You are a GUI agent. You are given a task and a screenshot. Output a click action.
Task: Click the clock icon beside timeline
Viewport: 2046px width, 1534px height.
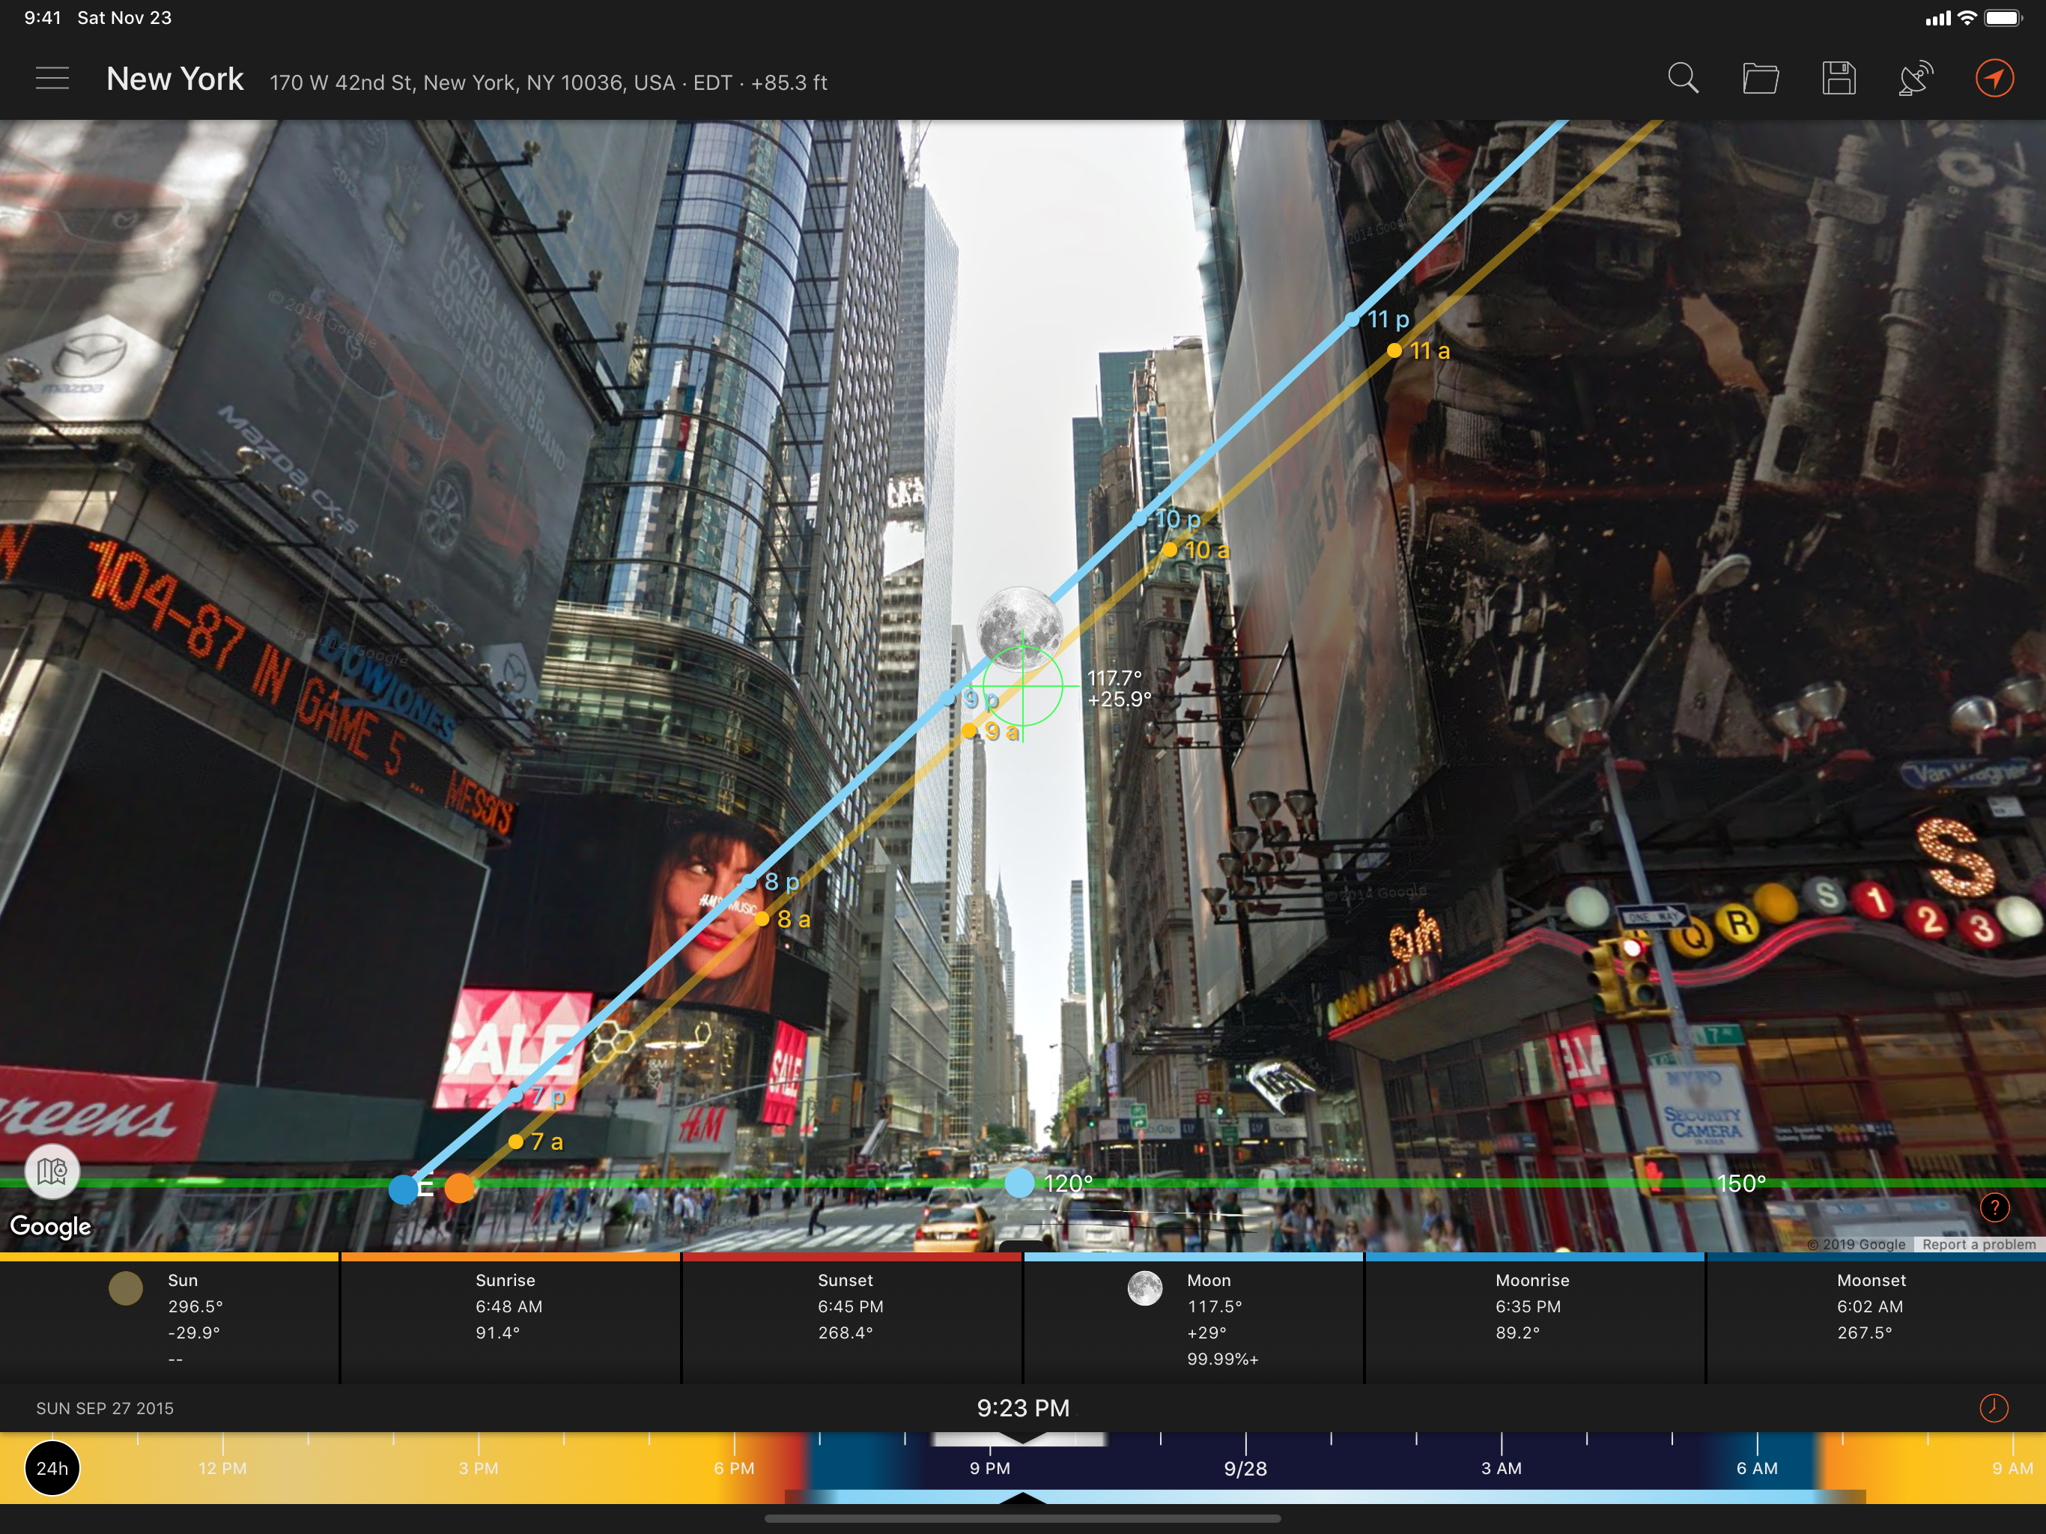coord(1994,1408)
